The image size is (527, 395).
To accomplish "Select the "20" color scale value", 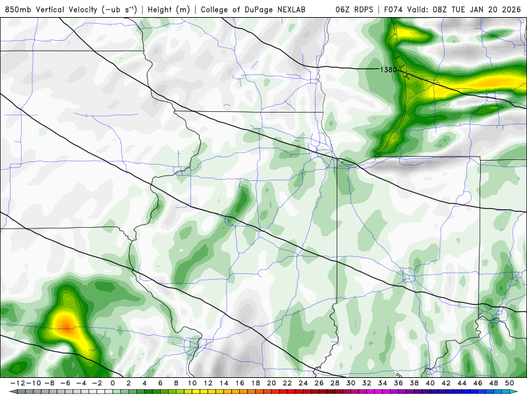I will pyautogui.click(x=271, y=383).
